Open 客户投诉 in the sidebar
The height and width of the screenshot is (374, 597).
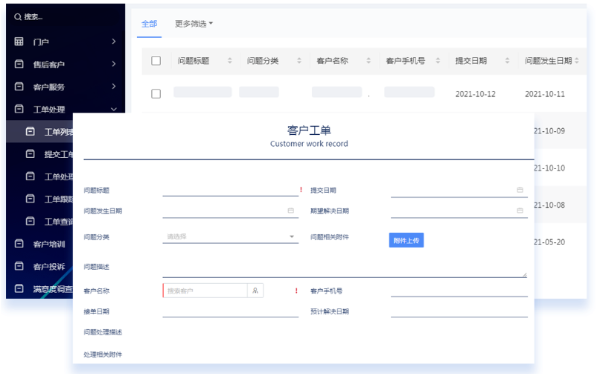tap(48, 267)
